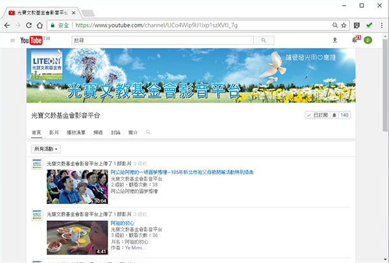
Task: Open the zoom magnifier in address bar
Action: (x=335, y=25)
